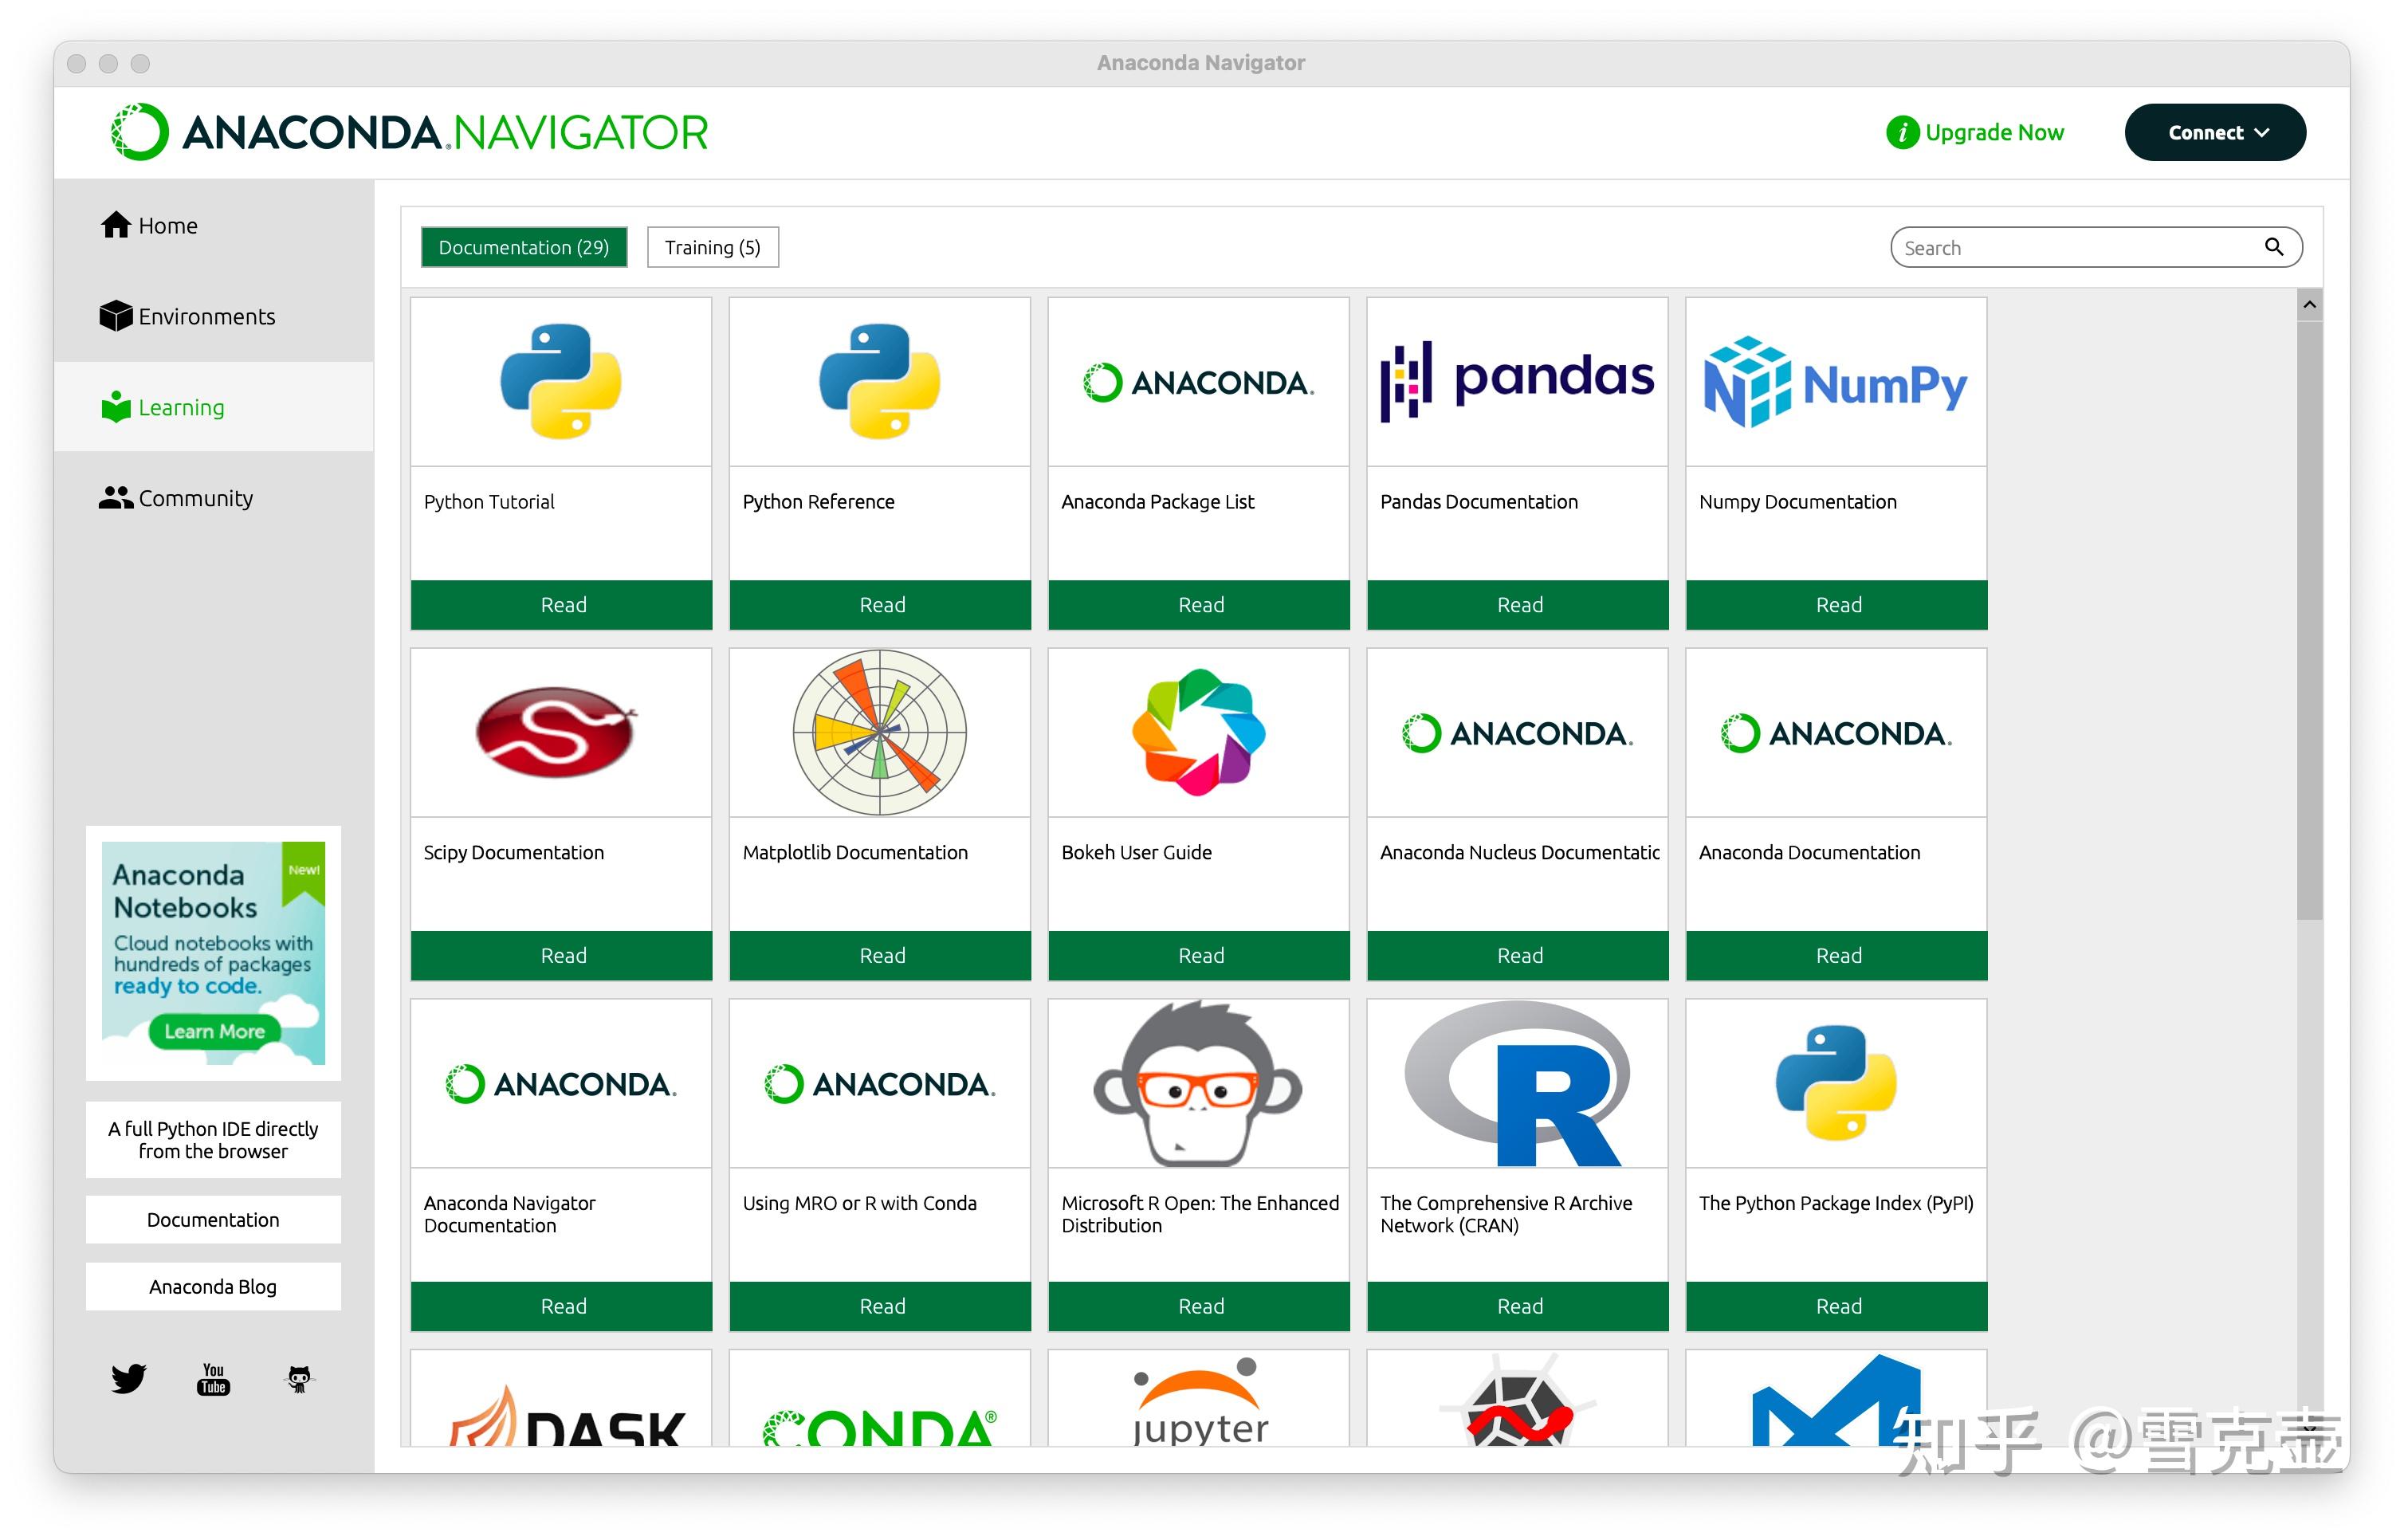Go to the Environments section
The image size is (2404, 1540).
point(188,316)
